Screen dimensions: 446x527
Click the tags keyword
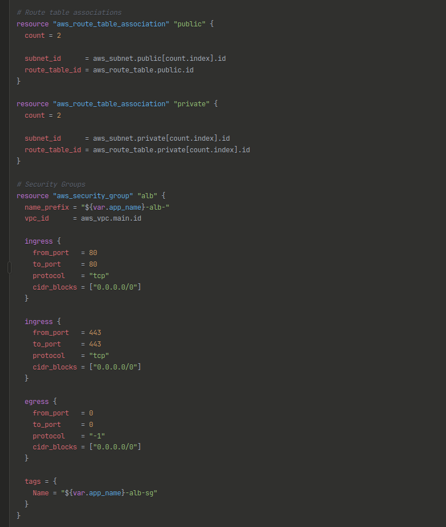pos(33,482)
